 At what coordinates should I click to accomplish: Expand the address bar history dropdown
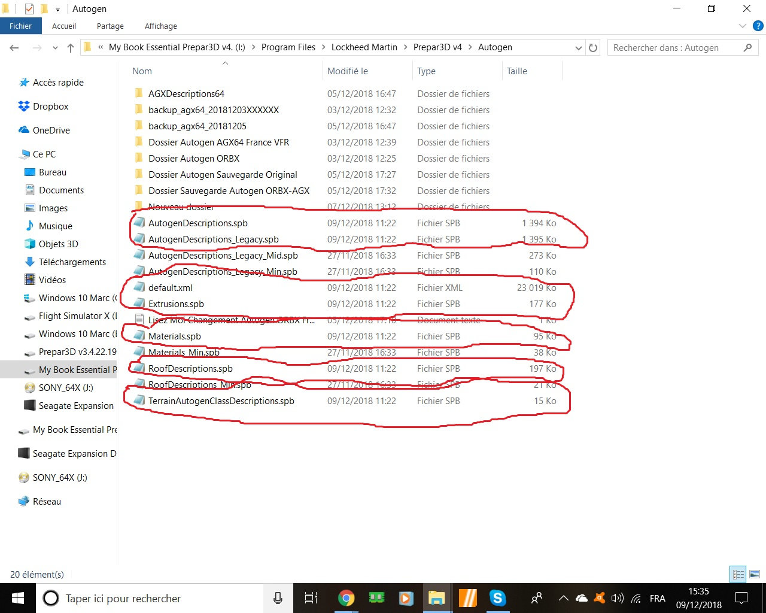pyautogui.click(x=578, y=48)
